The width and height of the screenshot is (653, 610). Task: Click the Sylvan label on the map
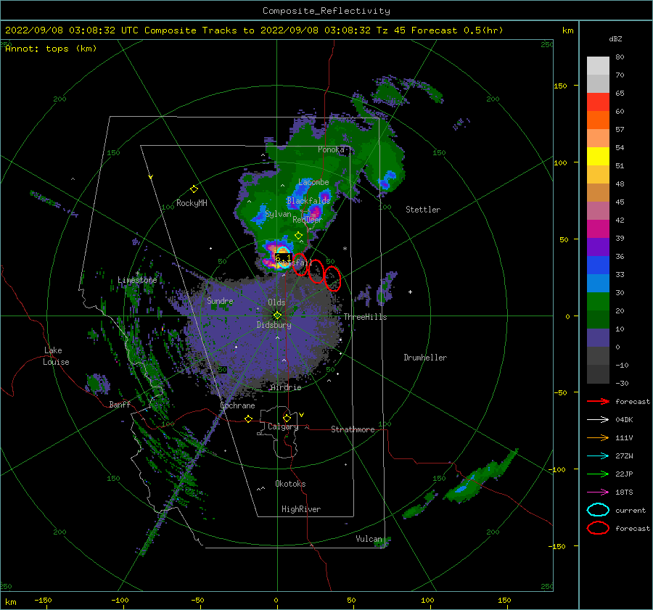278,214
